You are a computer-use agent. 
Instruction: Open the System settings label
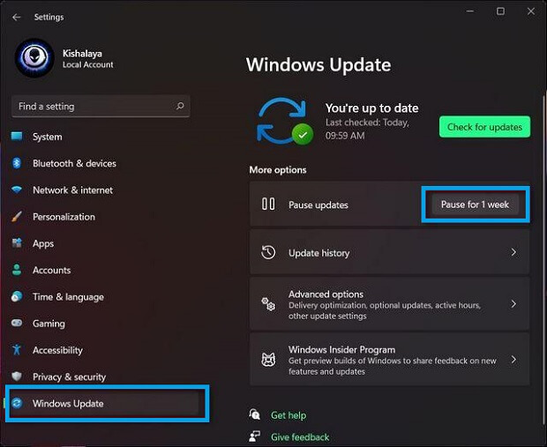48,137
